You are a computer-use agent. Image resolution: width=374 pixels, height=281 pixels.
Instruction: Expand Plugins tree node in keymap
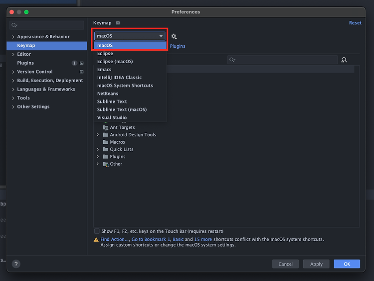(98, 157)
